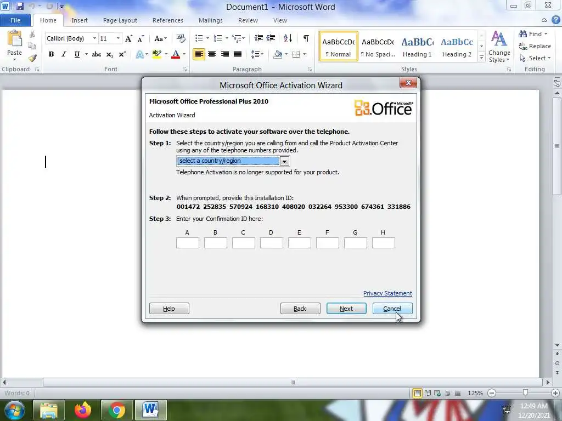Click the Text Highlight Color button
The image size is (562, 421).
(156, 54)
